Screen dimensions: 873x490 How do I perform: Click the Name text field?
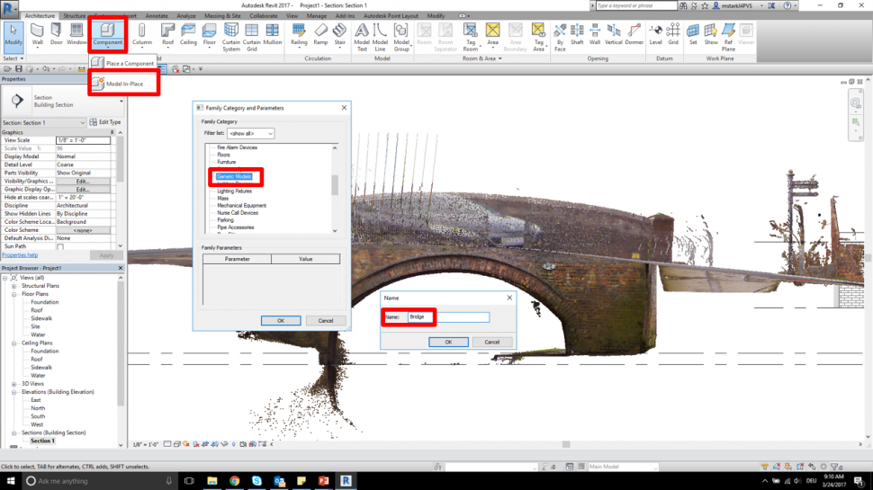pyautogui.click(x=448, y=317)
